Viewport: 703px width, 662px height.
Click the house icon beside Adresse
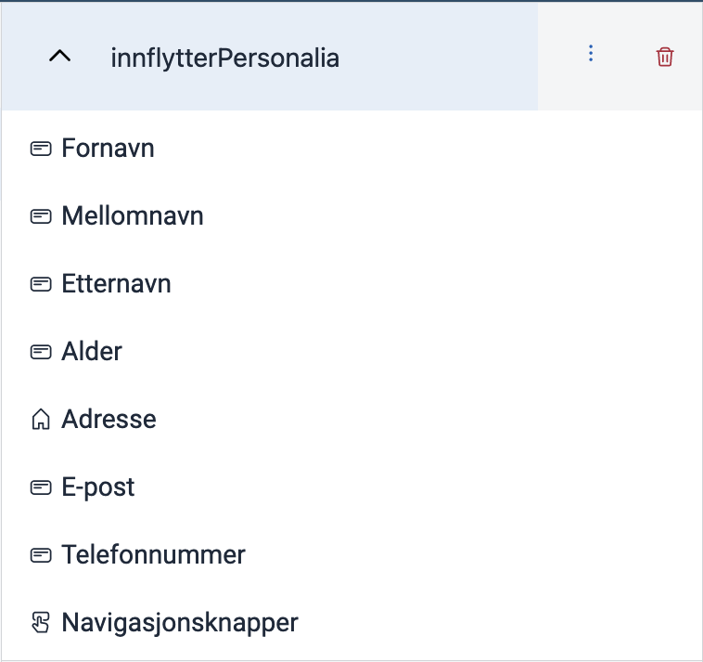click(x=41, y=419)
